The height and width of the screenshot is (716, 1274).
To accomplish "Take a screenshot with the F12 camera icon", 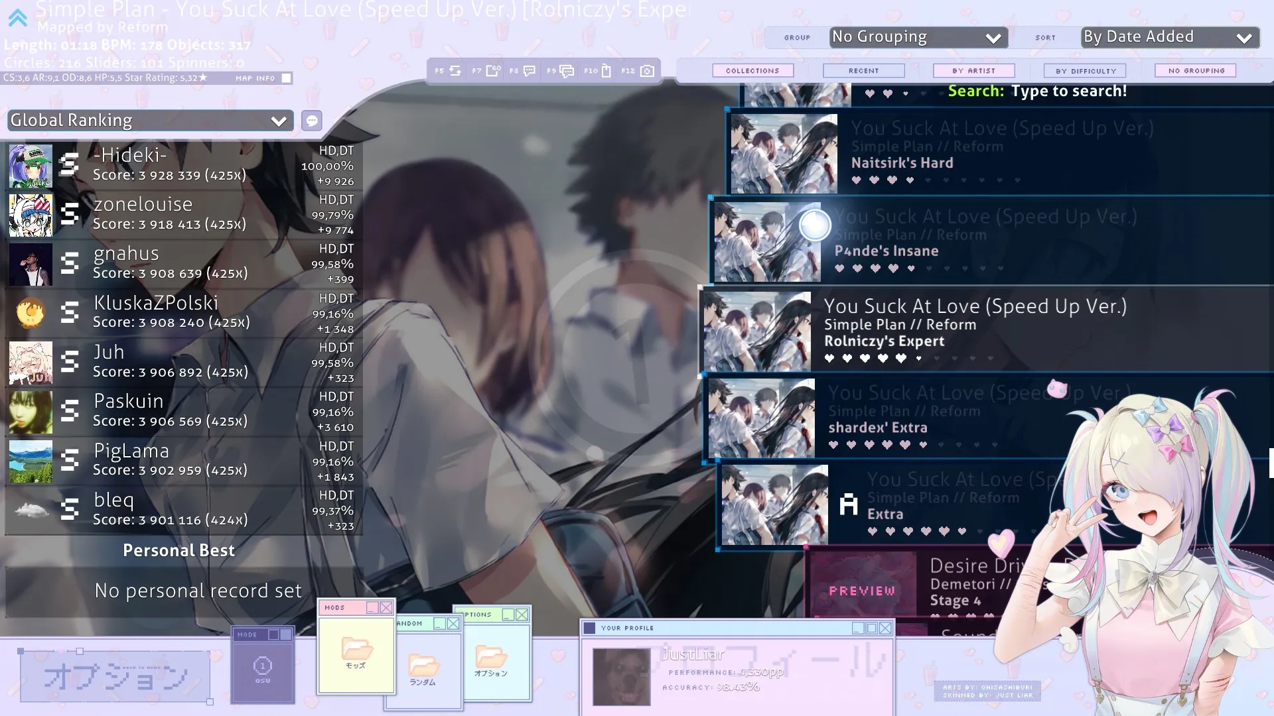I will tap(647, 71).
